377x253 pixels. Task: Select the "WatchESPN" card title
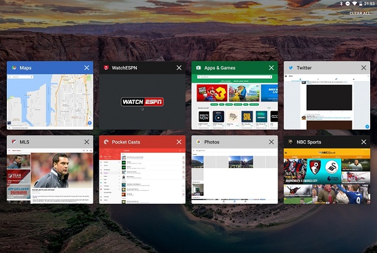click(x=124, y=68)
